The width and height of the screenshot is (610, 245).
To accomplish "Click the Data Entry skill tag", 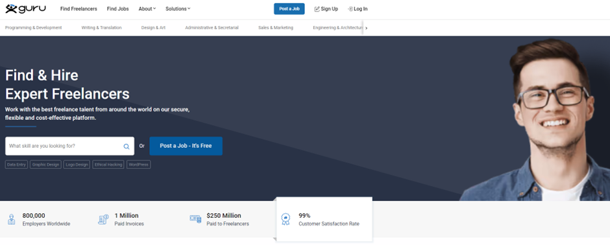I will pos(16,165).
